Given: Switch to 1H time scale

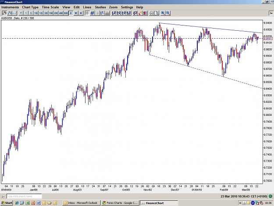Looking at the screenshot, I should pyautogui.click(x=51, y=13).
